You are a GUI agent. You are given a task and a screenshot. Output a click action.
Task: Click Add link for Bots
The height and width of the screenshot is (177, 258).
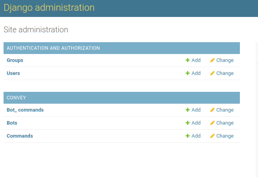(196, 123)
